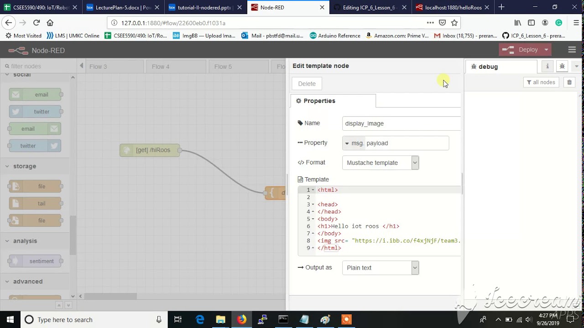The width and height of the screenshot is (584, 328).
Task: Switch to the Flow 3 tab
Action: (114, 67)
